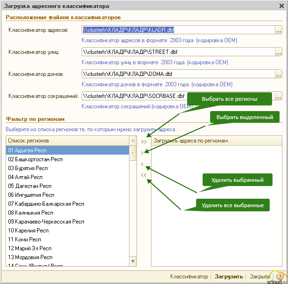Image resolution: width=288 pixels, height=284 pixels.
Task: Open file browser for abbreviations classifier SOCRBASE.dbf
Action: (x=279, y=96)
